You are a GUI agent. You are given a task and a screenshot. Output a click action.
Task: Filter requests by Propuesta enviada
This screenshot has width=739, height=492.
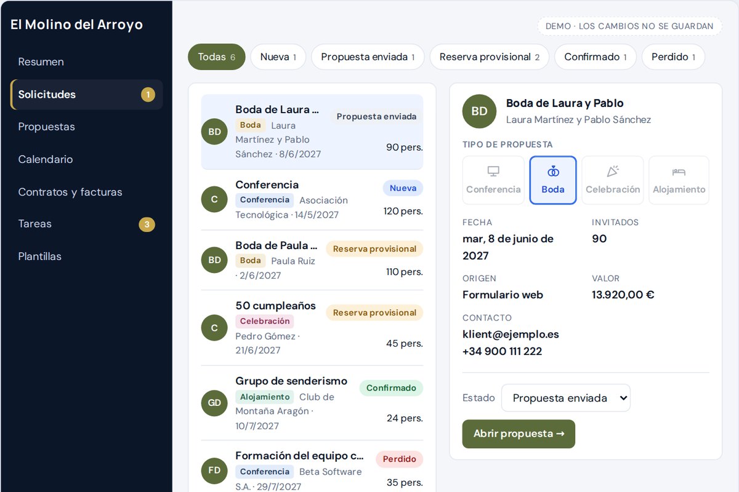coord(368,57)
